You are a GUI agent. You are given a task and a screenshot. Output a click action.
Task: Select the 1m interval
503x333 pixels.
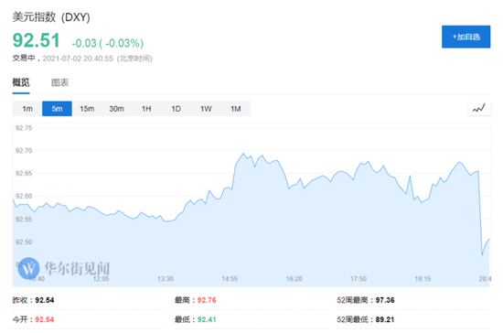tap(27, 109)
